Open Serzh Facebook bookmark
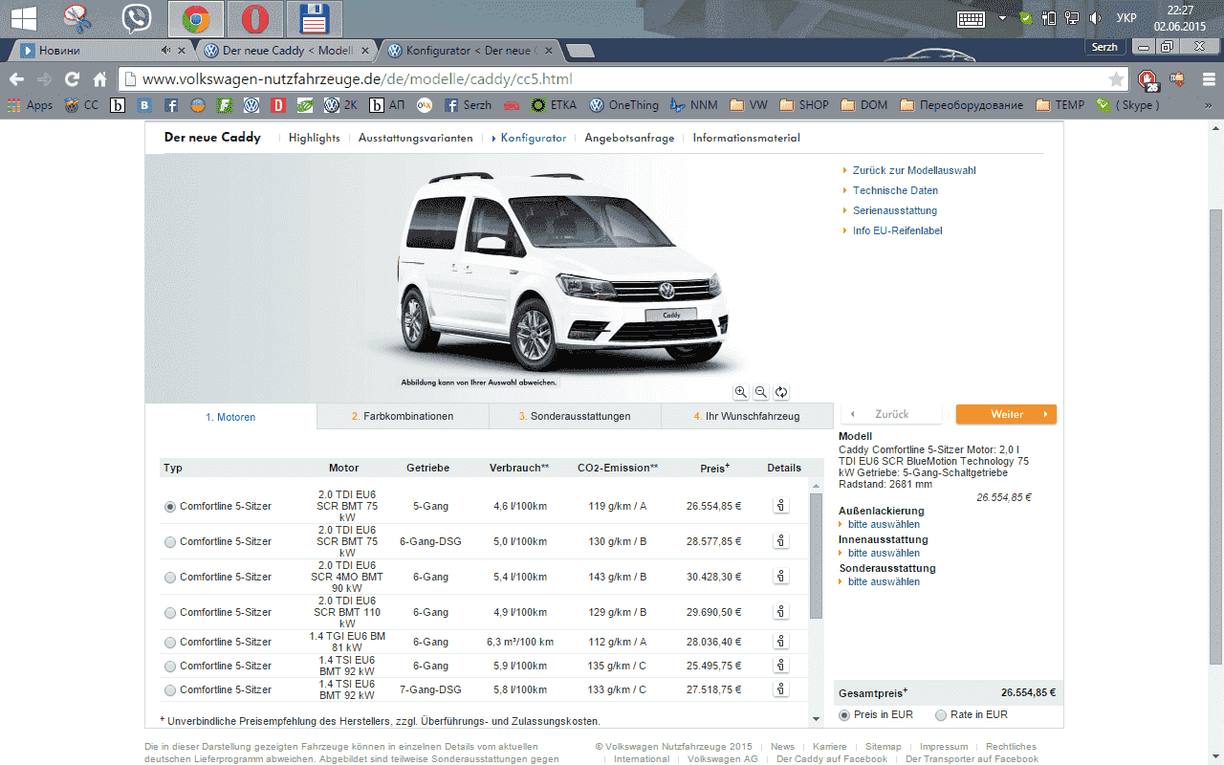The image size is (1224, 765). click(x=468, y=105)
